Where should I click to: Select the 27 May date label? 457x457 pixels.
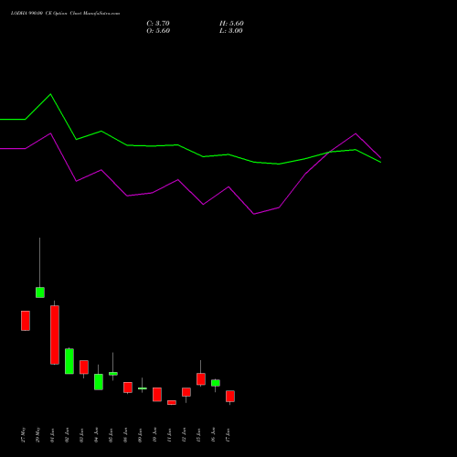24,435
